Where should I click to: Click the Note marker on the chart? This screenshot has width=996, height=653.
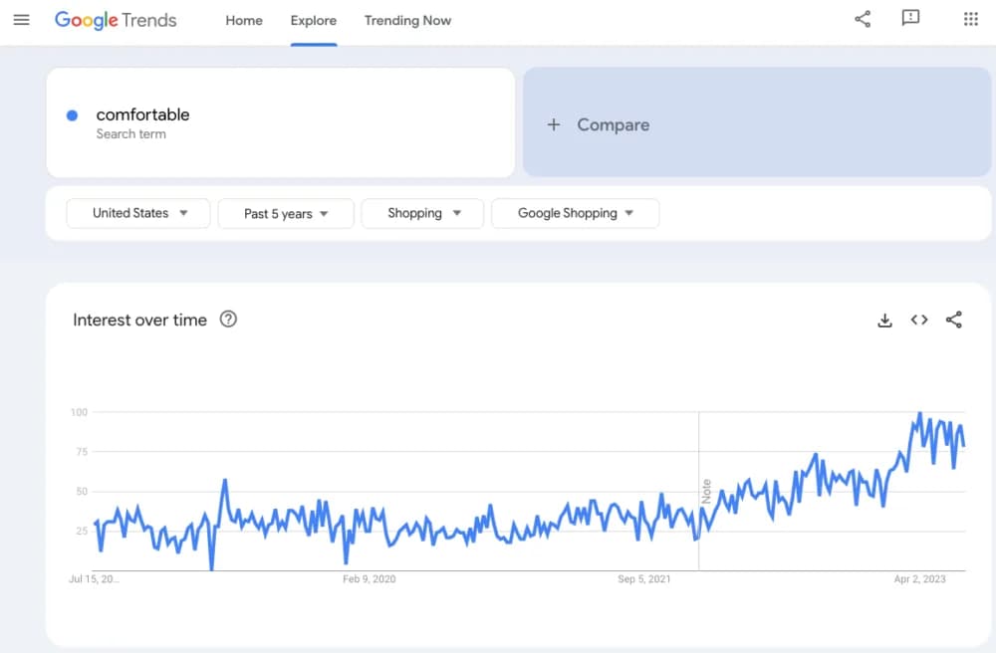[706, 492]
